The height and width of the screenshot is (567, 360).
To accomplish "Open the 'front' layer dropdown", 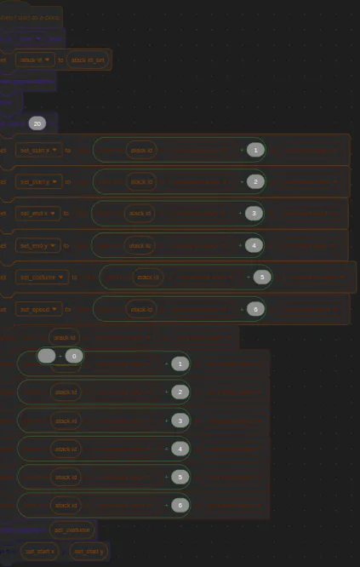I will tap(31, 38).
